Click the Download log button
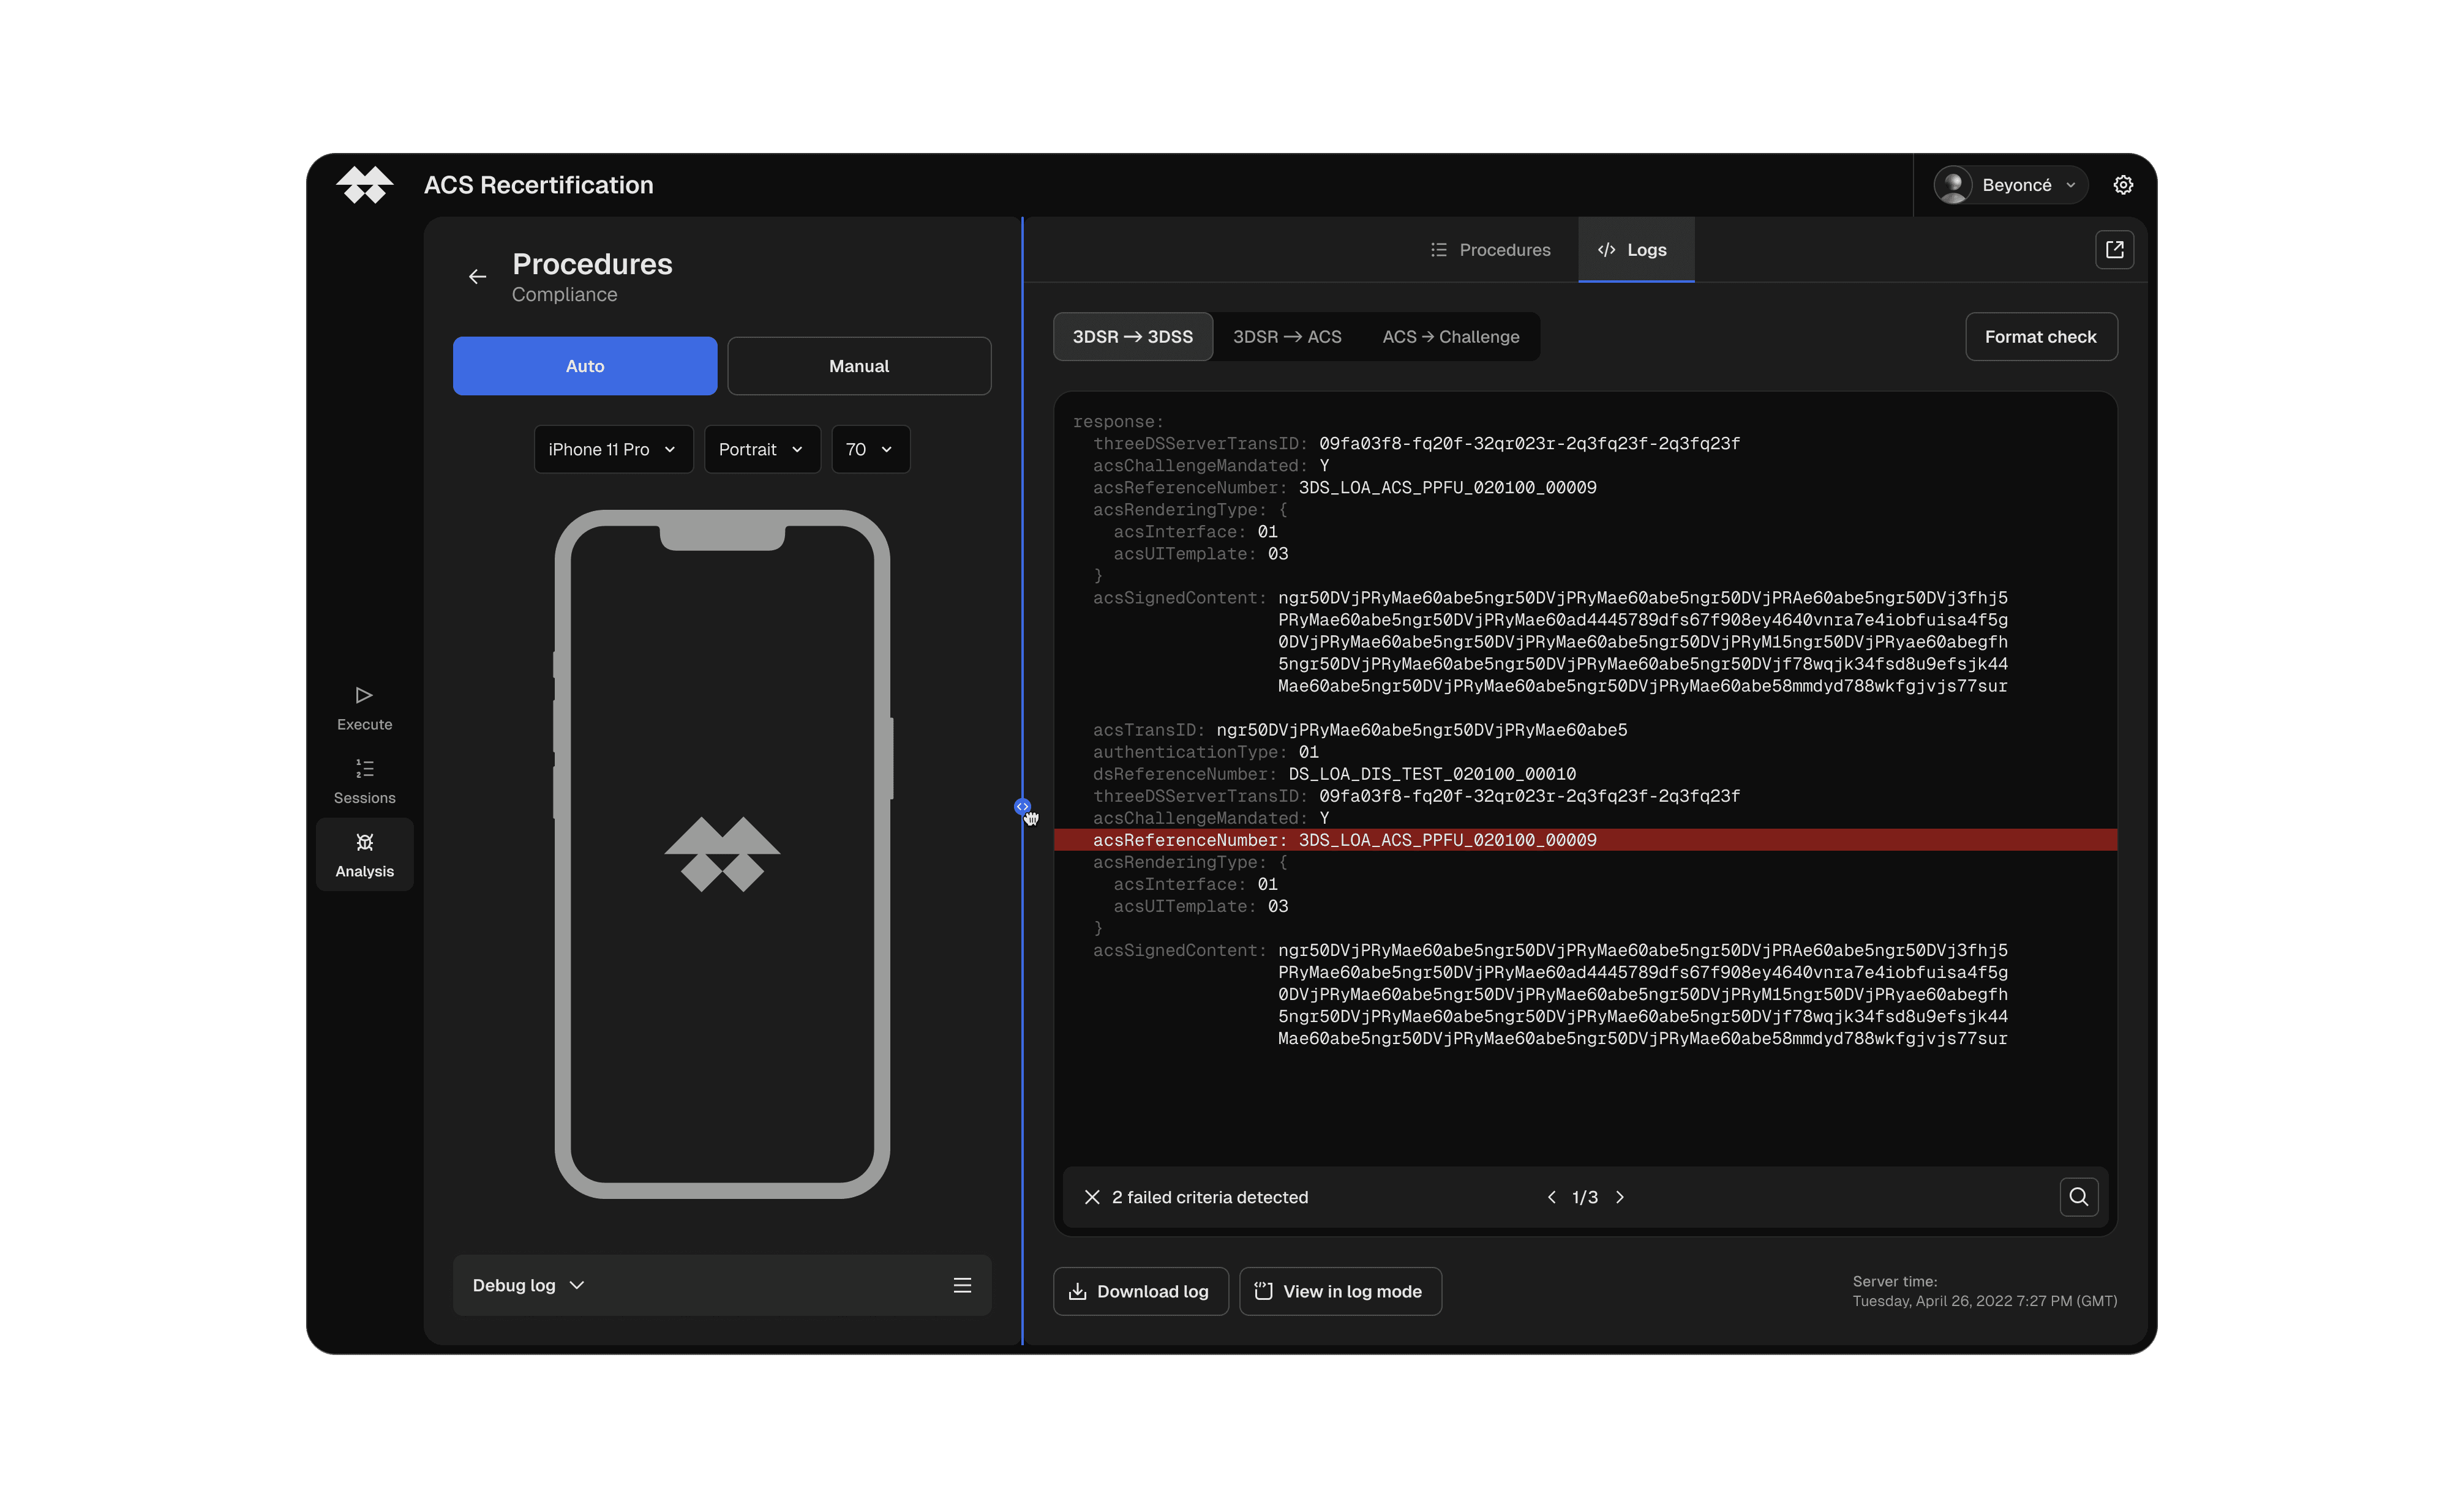The width and height of the screenshot is (2464, 1508). (1140, 1291)
